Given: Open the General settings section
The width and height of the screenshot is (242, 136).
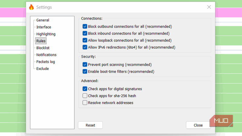Looking at the screenshot, I should tap(43, 20).
